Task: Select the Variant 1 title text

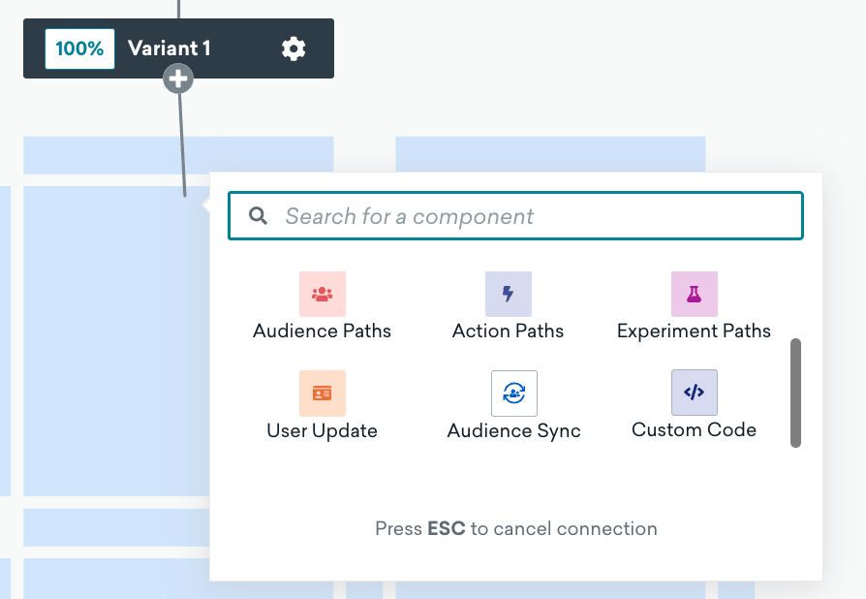Action: tap(170, 48)
